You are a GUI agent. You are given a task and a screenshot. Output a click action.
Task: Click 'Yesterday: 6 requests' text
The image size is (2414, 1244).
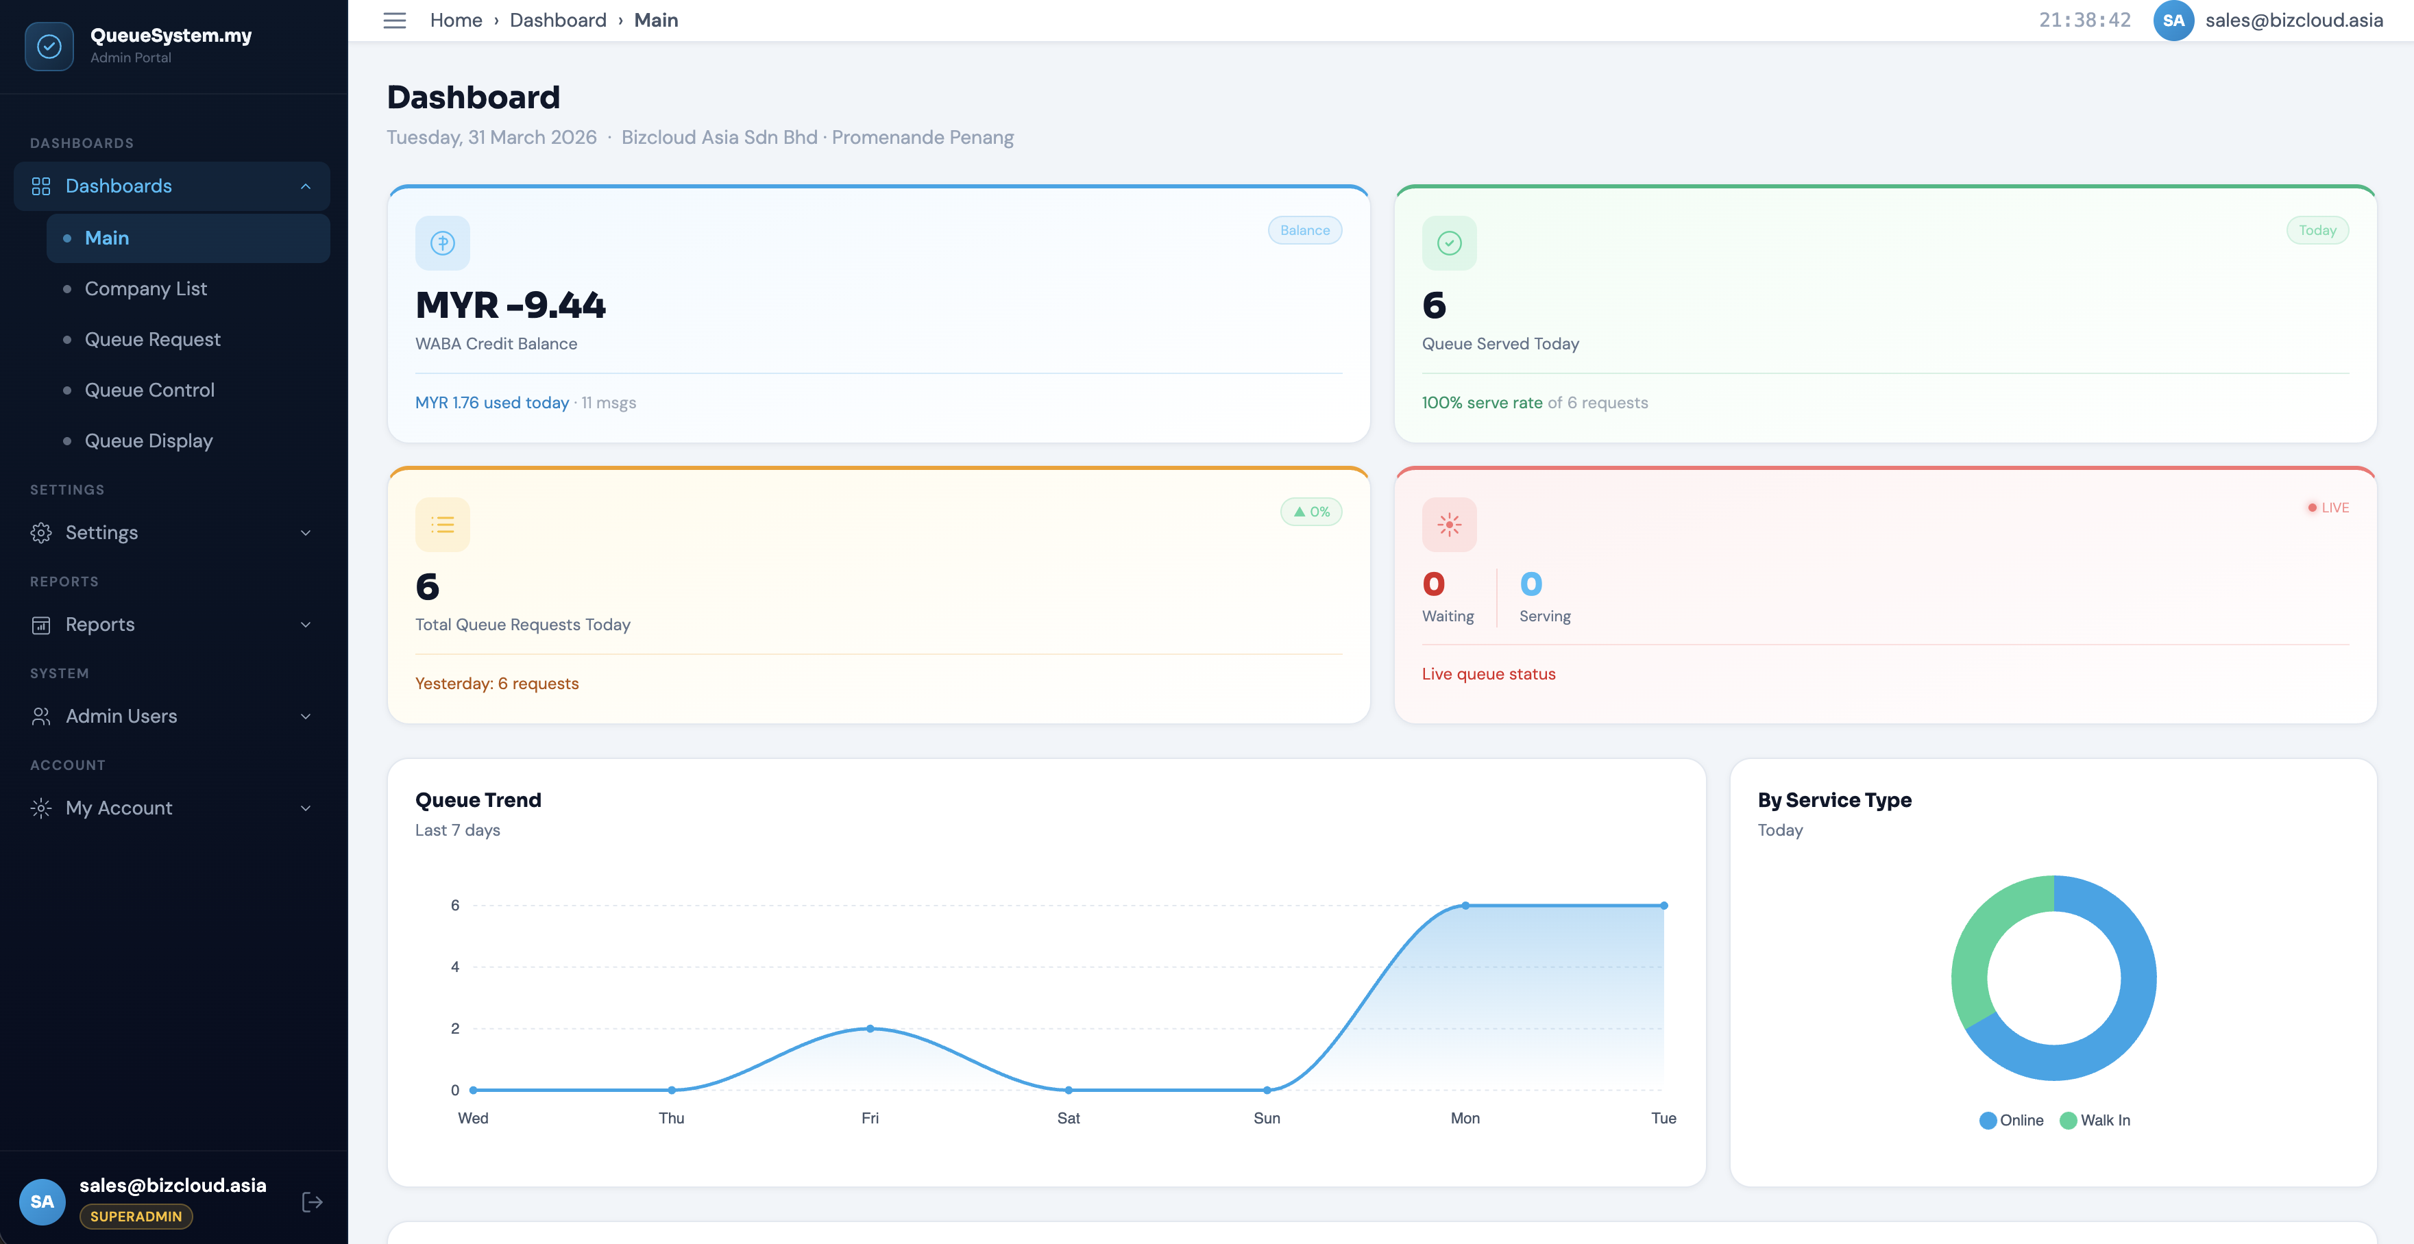(x=497, y=684)
